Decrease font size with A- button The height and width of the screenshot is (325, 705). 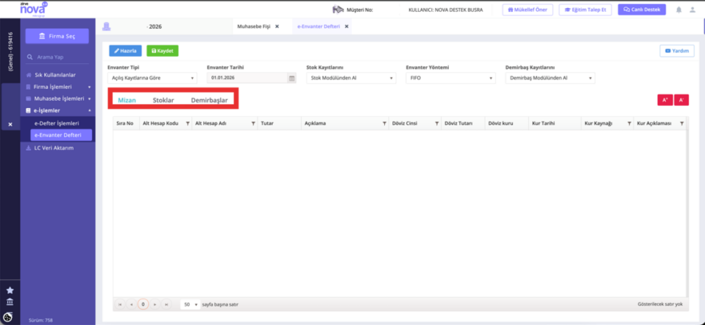682,100
